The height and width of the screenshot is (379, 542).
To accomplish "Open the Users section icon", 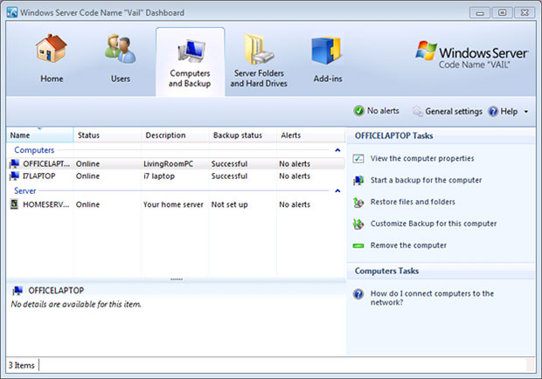I will pos(121,49).
